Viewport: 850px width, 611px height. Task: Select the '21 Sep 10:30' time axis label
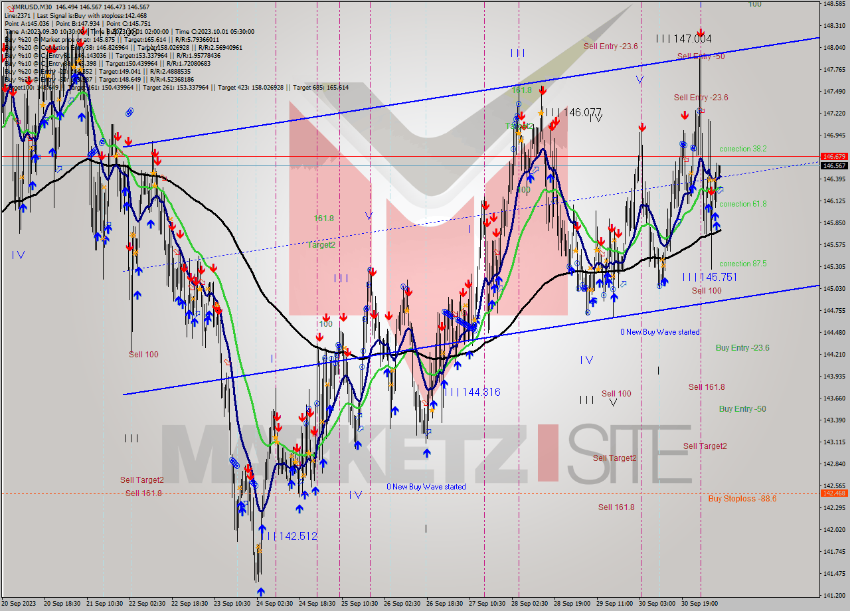click(x=105, y=604)
